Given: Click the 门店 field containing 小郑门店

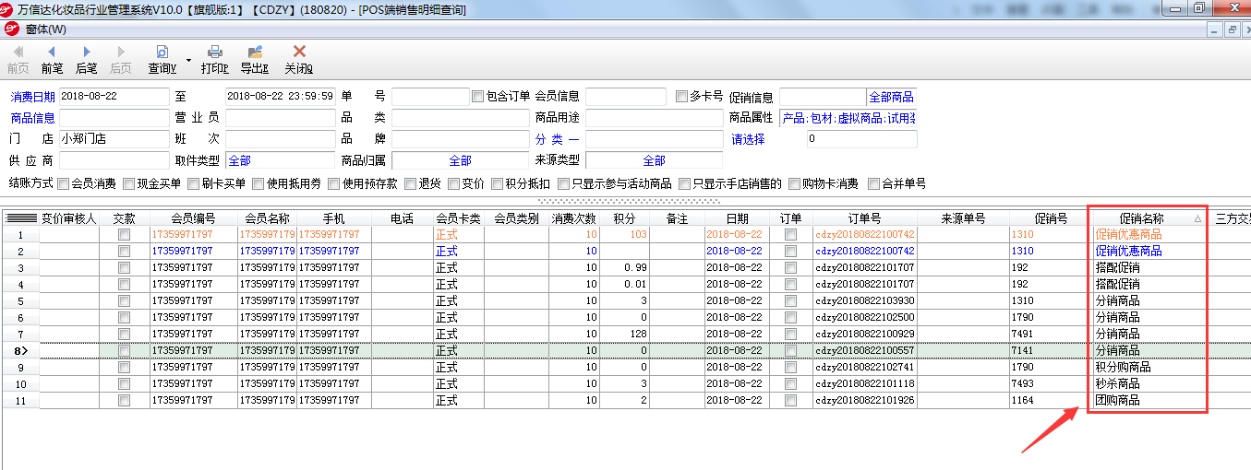Looking at the screenshot, I should tap(114, 139).
